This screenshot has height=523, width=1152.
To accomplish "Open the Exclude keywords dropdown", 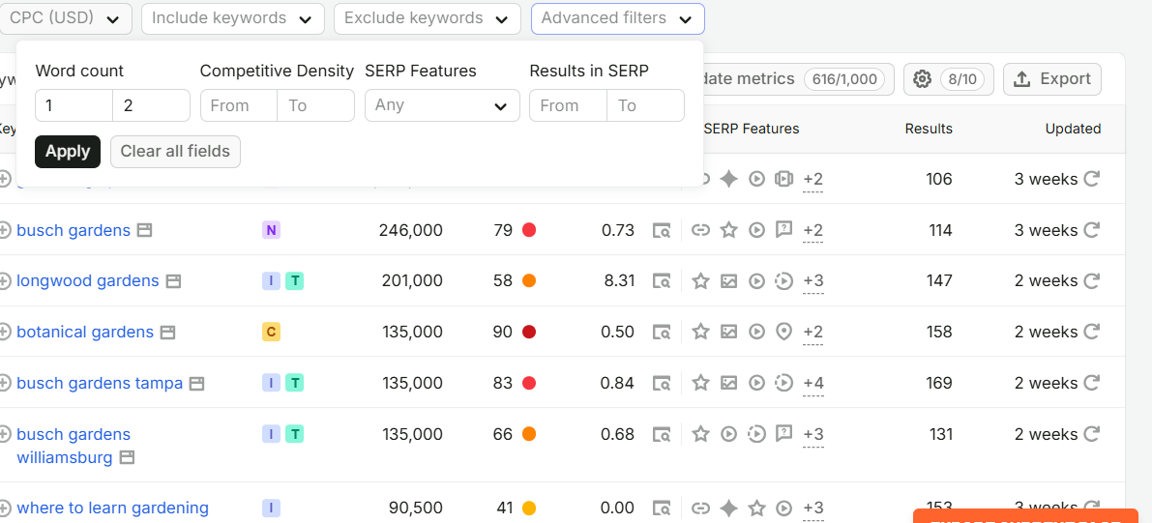I will tap(427, 18).
